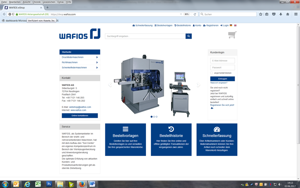
Task: Click the Passwort input field
Action: pyautogui.click(x=223, y=67)
